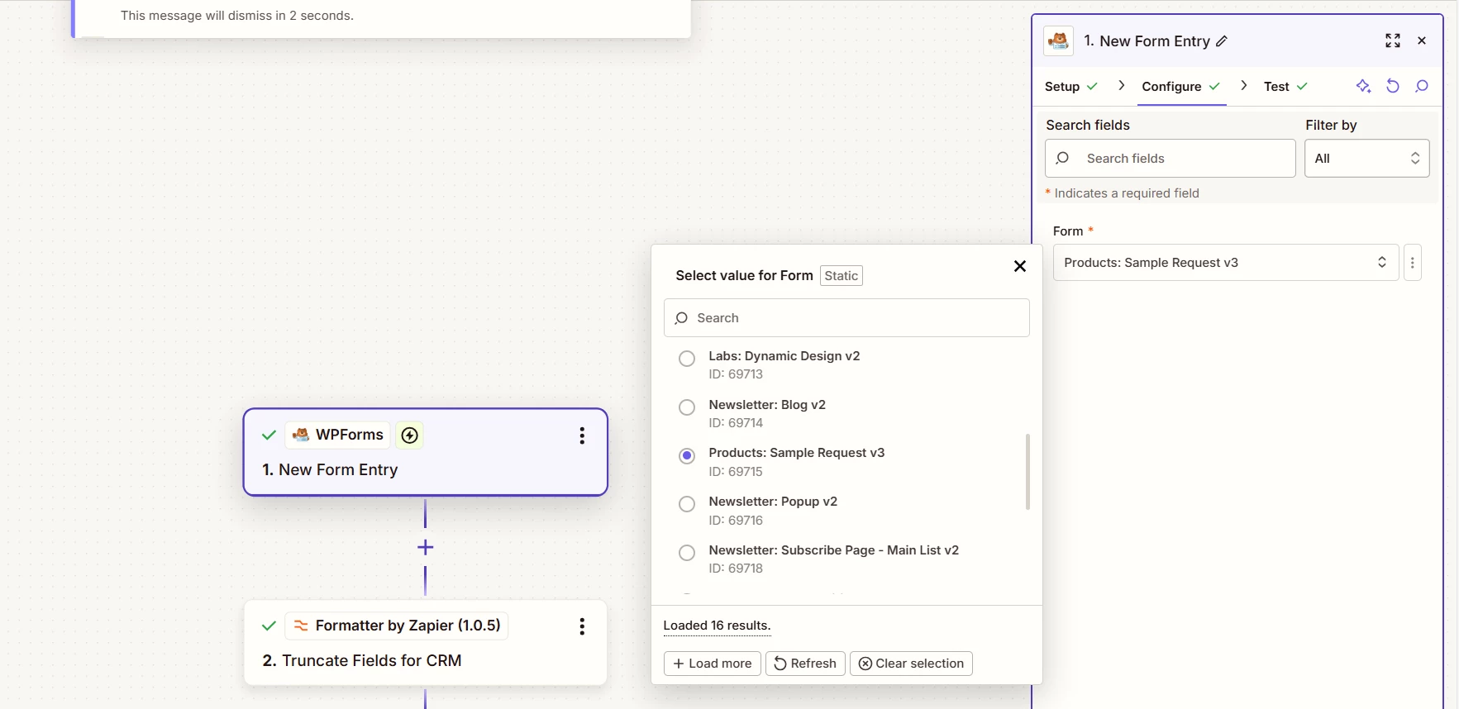Click ID: 69713 text

click(x=736, y=374)
